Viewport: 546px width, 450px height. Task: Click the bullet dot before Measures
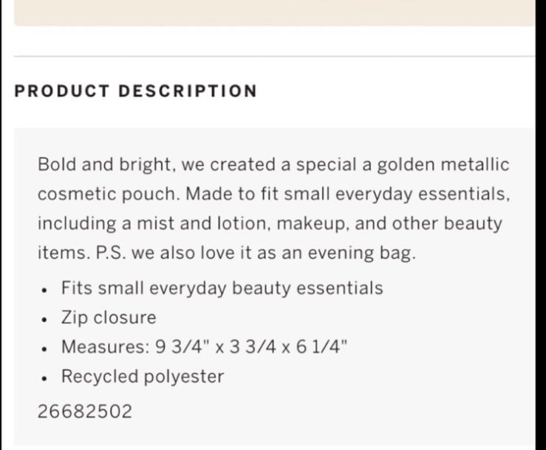click(44, 349)
